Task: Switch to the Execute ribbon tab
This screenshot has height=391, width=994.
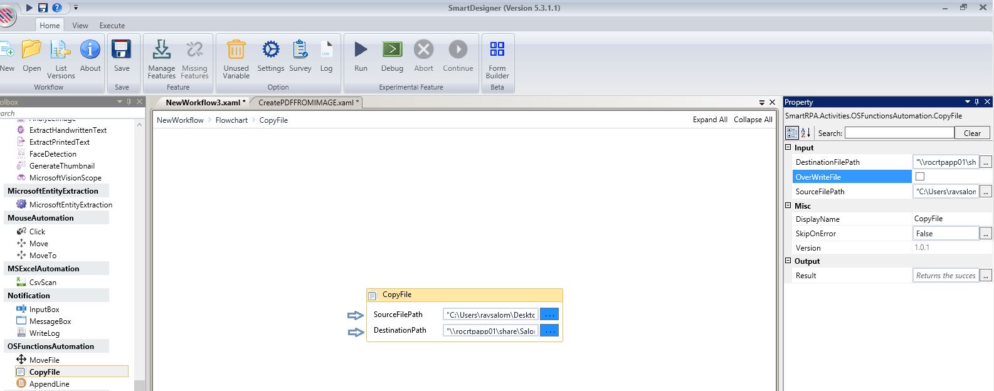Action: pyautogui.click(x=112, y=25)
